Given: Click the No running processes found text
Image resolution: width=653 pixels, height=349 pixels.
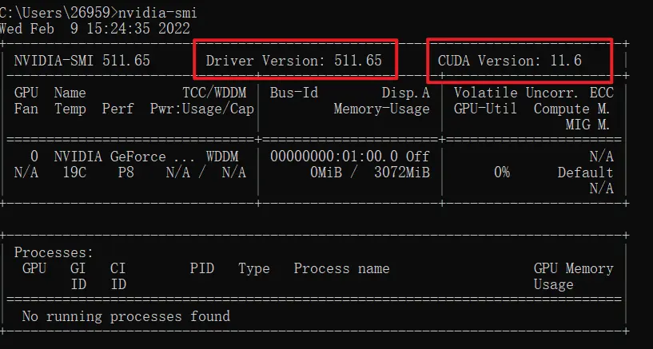Looking at the screenshot, I should pyautogui.click(x=125, y=316).
